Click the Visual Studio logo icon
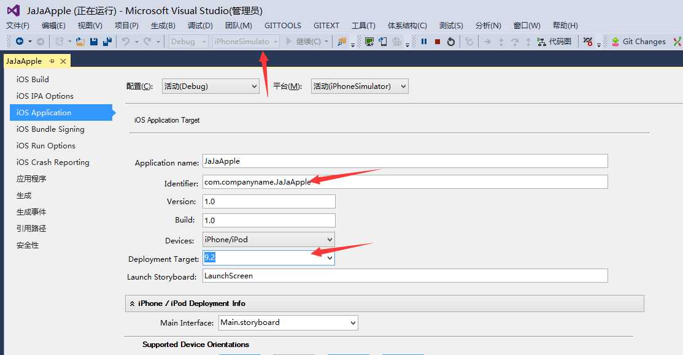Viewport: 683px width, 355px height. (13, 10)
